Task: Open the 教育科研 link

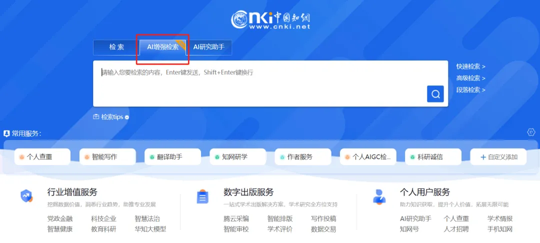Action: point(103,229)
